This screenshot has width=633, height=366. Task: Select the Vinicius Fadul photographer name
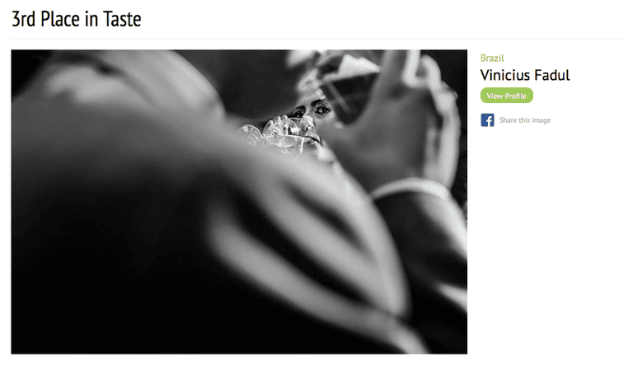525,75
